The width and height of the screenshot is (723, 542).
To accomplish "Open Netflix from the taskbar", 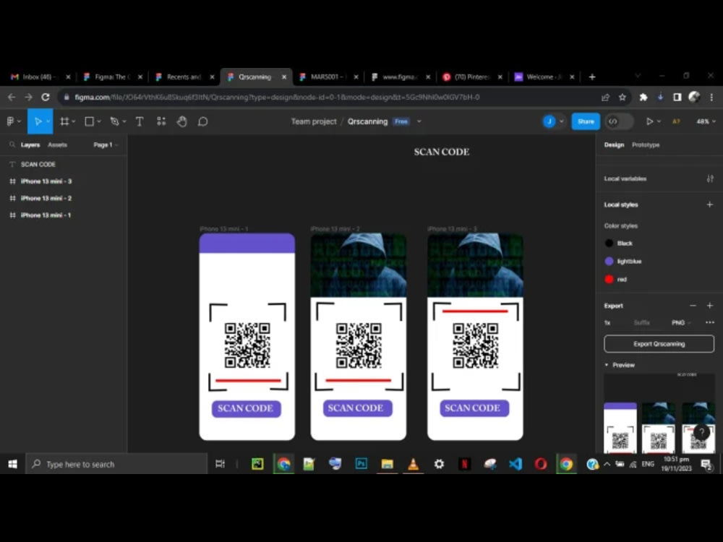I will tap(464, 464).
